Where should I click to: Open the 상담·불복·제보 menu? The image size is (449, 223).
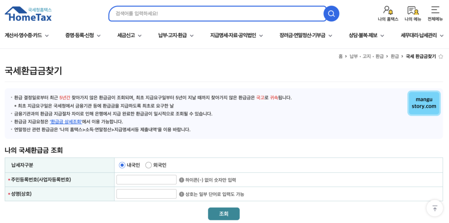(x=363, y=35)
